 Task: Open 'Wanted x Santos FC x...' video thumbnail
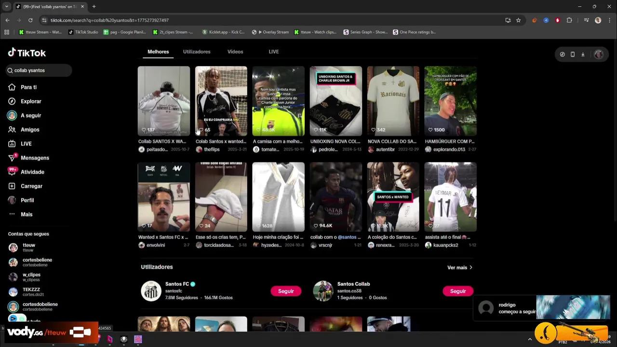[x=164, y=197]
